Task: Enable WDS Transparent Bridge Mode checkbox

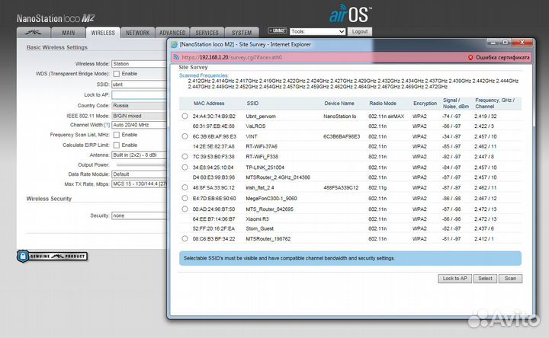Action: [115, 74]
